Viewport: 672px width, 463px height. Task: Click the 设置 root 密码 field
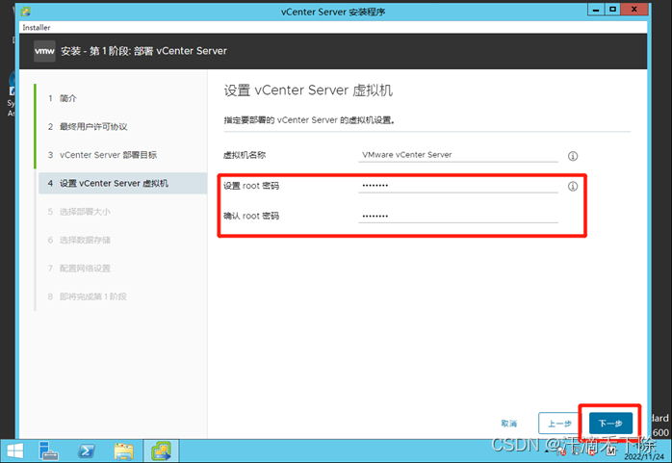tap(458, 186)
